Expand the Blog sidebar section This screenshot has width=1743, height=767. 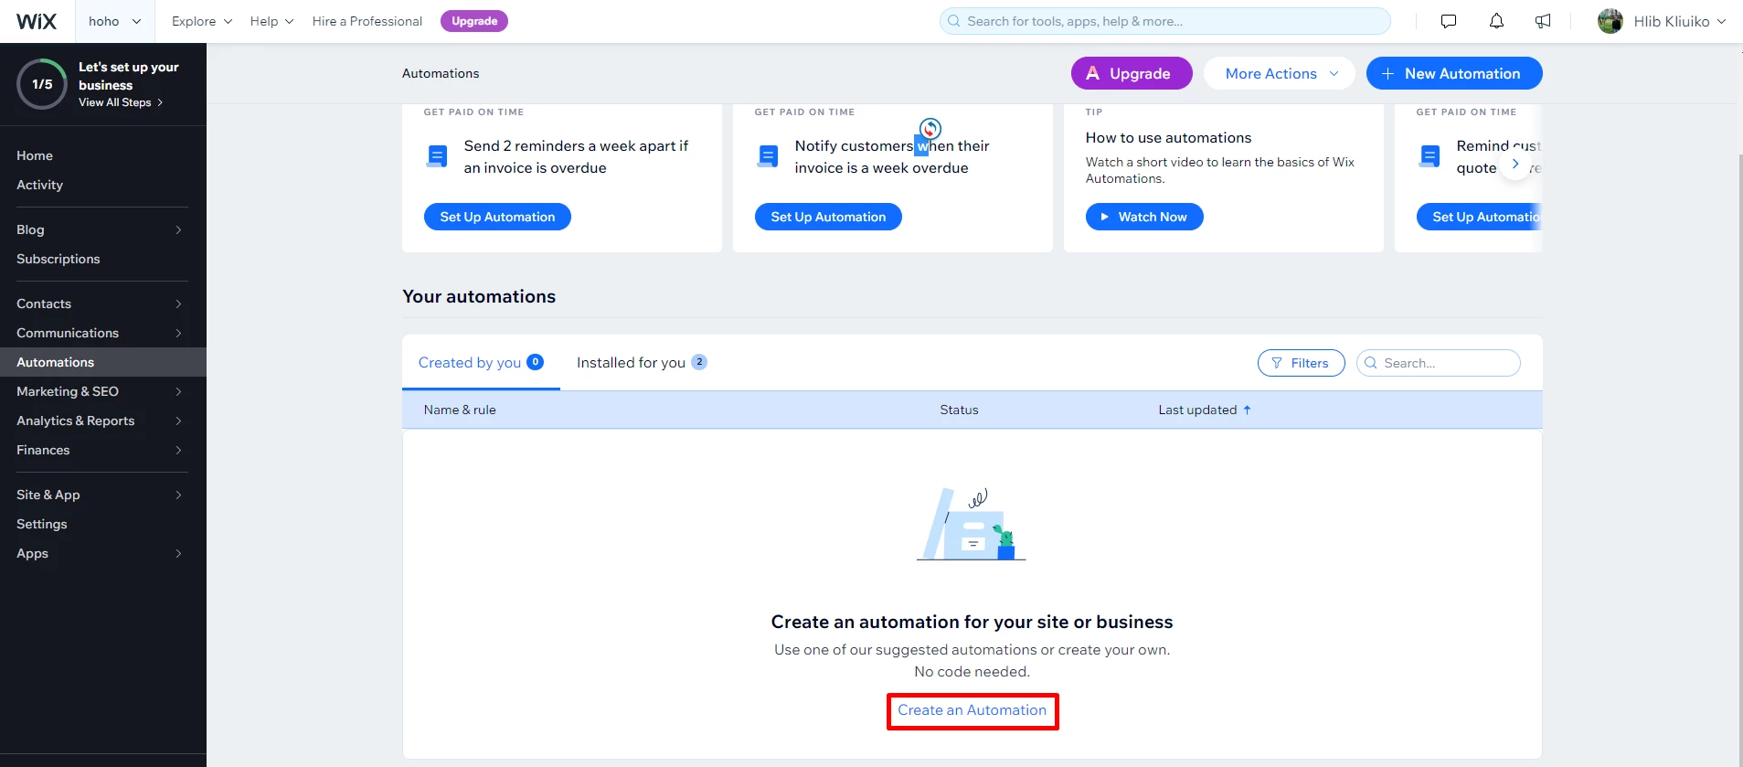[103, 229]
